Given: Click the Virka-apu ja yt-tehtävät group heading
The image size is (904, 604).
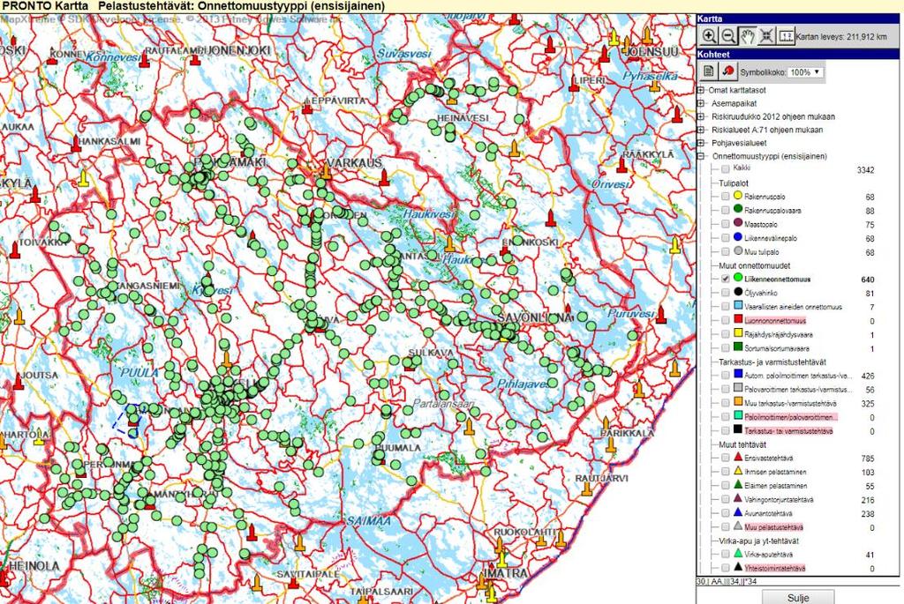Looking at the screenshot, I should coord(758,541).
